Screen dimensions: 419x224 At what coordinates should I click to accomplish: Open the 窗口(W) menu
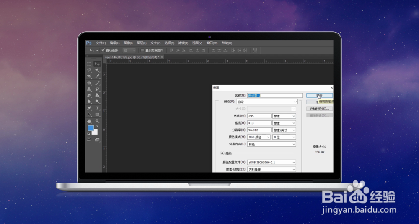212,43
